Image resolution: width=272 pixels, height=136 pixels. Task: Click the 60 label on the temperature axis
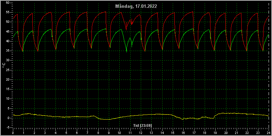tap(8, 3)
